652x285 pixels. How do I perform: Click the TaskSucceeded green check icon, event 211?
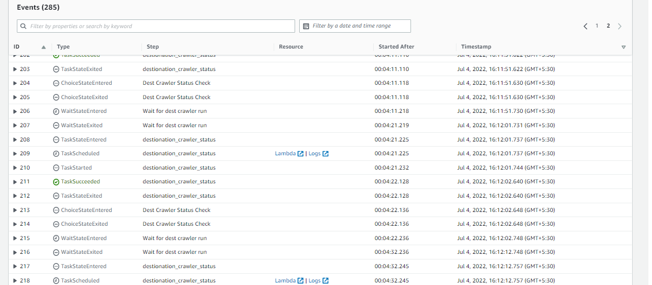tap(56, 182)
